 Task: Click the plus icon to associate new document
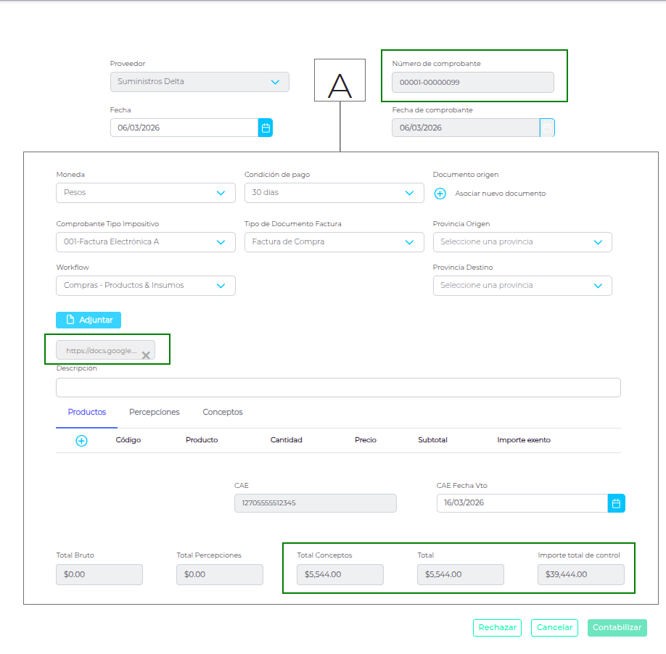[440, 194]
